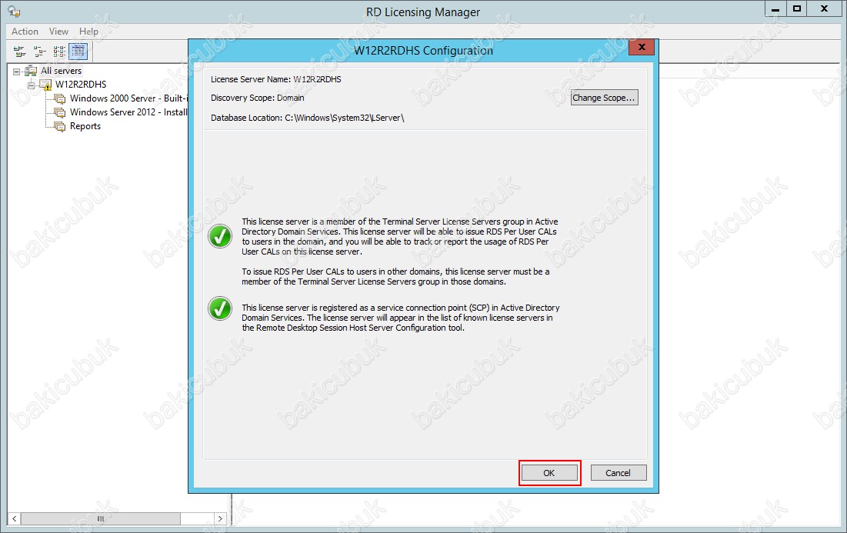Close the W12R2RDHS Configuration dialog with X

click(x=642, y=47)
